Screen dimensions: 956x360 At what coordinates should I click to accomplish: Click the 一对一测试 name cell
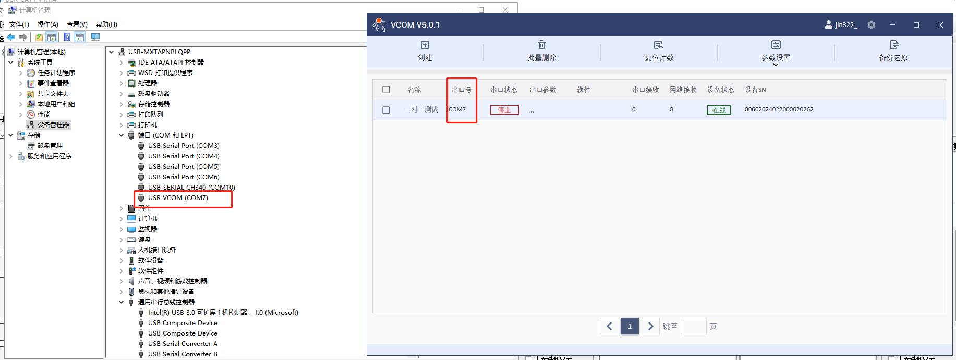coord(421,109)
